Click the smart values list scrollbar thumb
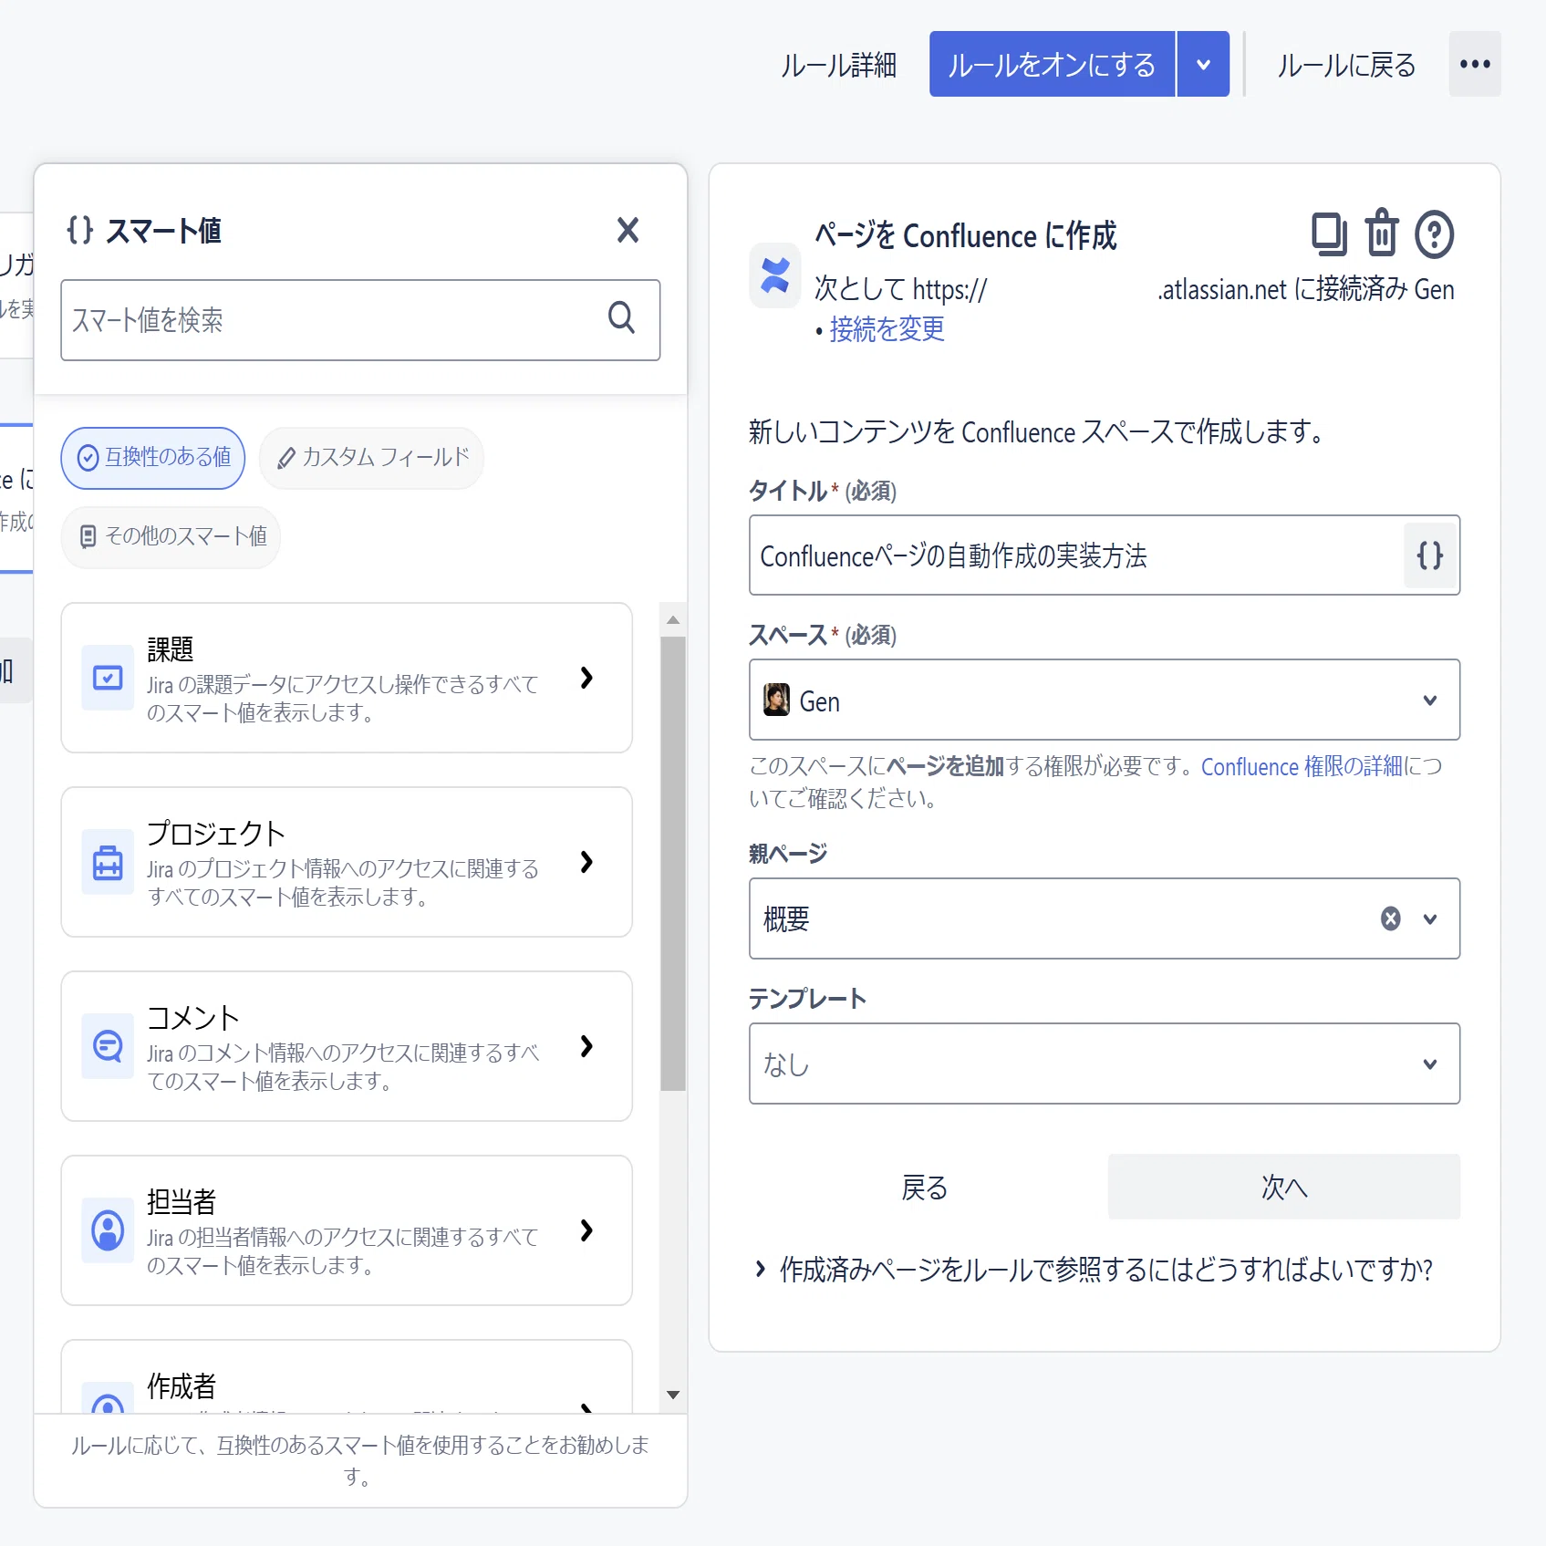This screenshot has width=1546, height=1546. coord(673,863)
